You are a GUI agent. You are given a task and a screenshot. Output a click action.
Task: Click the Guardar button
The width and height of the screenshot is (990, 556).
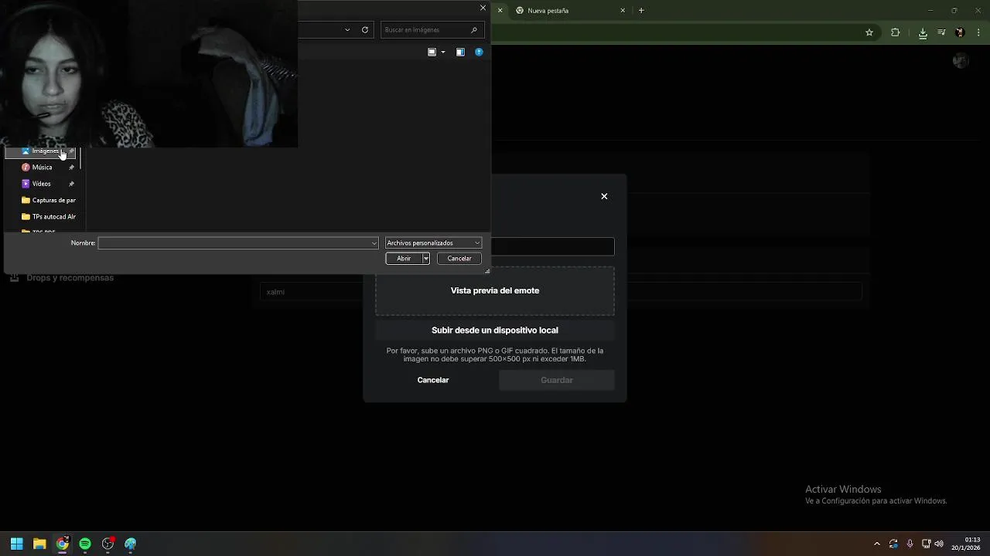(557, 380)
